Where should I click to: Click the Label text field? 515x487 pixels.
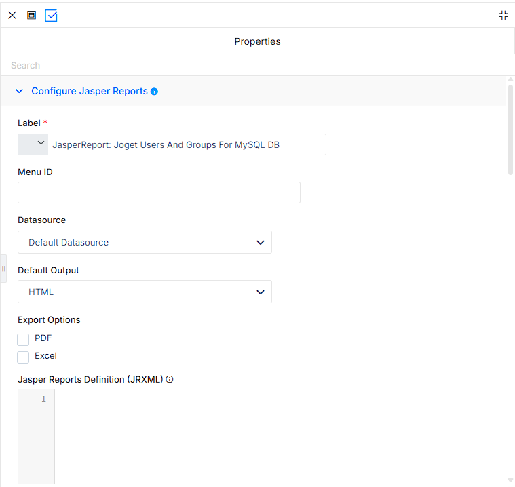point(187,144)
